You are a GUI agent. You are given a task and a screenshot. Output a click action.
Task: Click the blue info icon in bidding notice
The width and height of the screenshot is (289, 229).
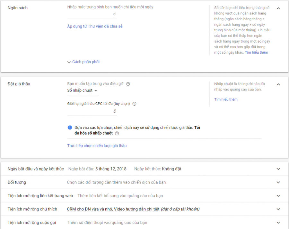pyautogui.click(x=70, y=128)
